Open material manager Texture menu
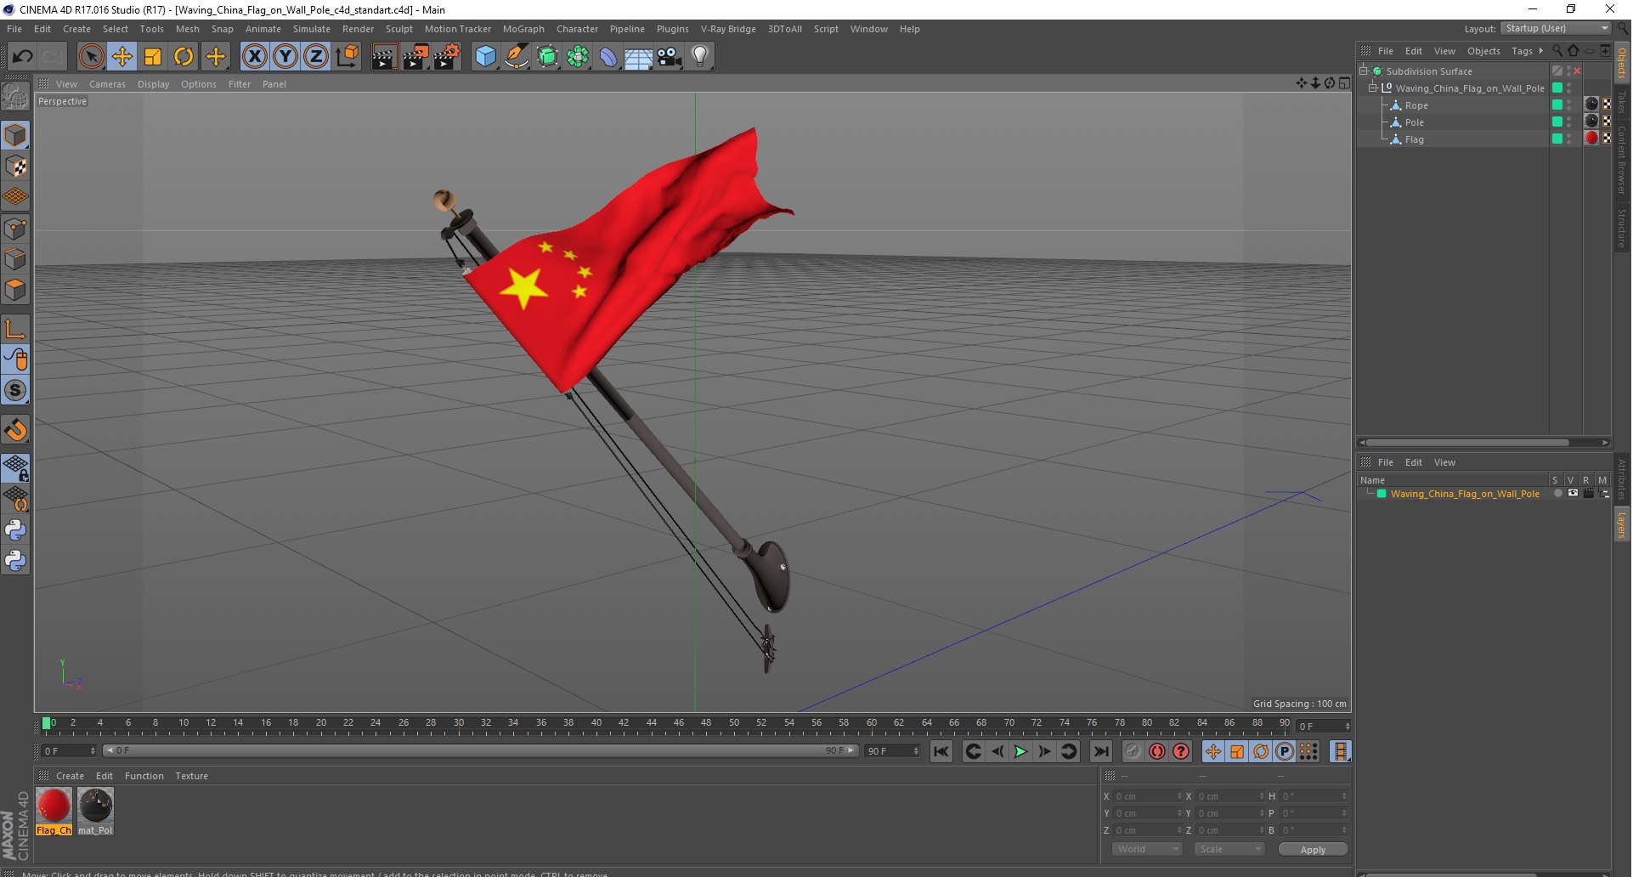This screenshot has width=1633, height=877. click(191, 776)
